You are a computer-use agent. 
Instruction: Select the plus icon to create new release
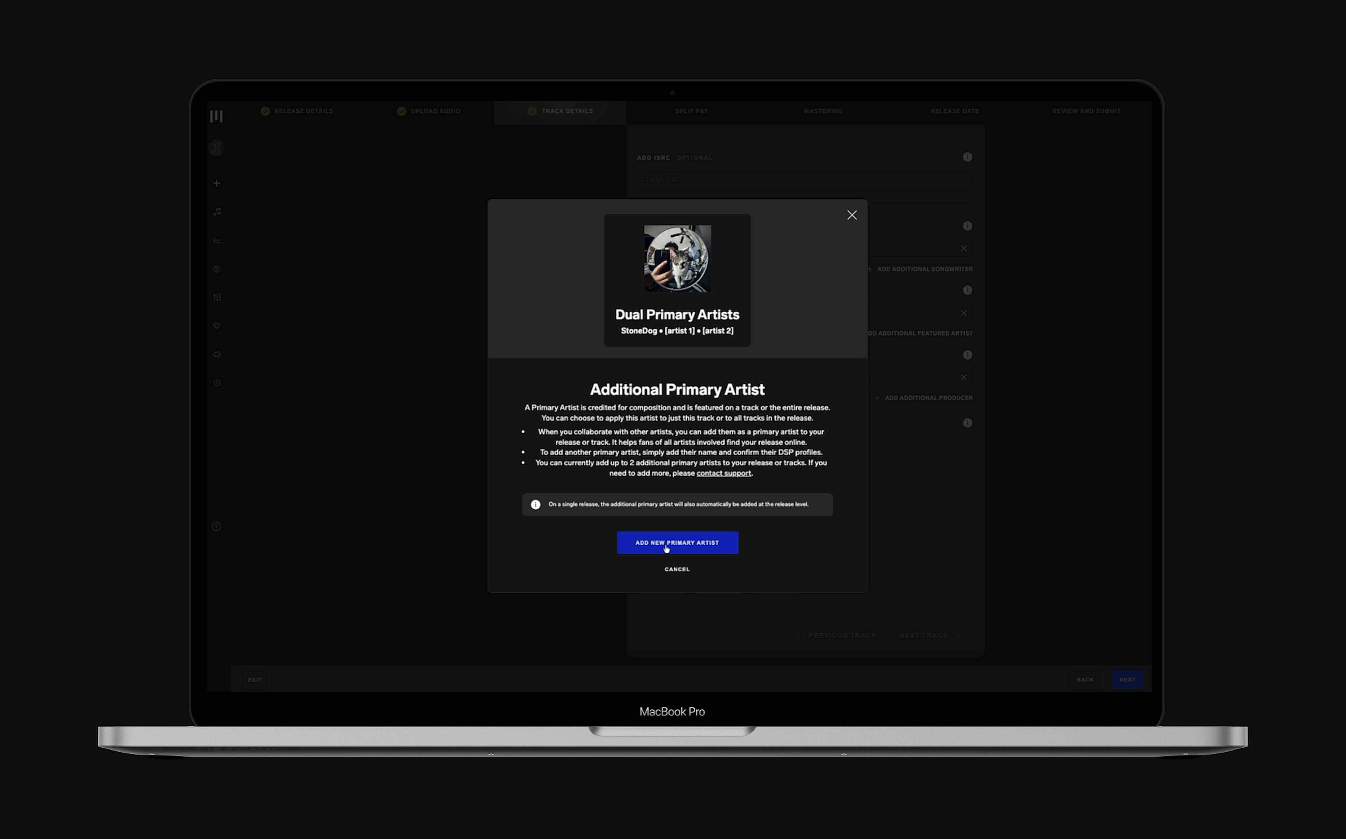coord(216,182)
